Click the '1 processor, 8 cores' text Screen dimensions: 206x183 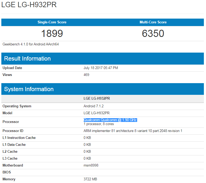click(99, 124)
